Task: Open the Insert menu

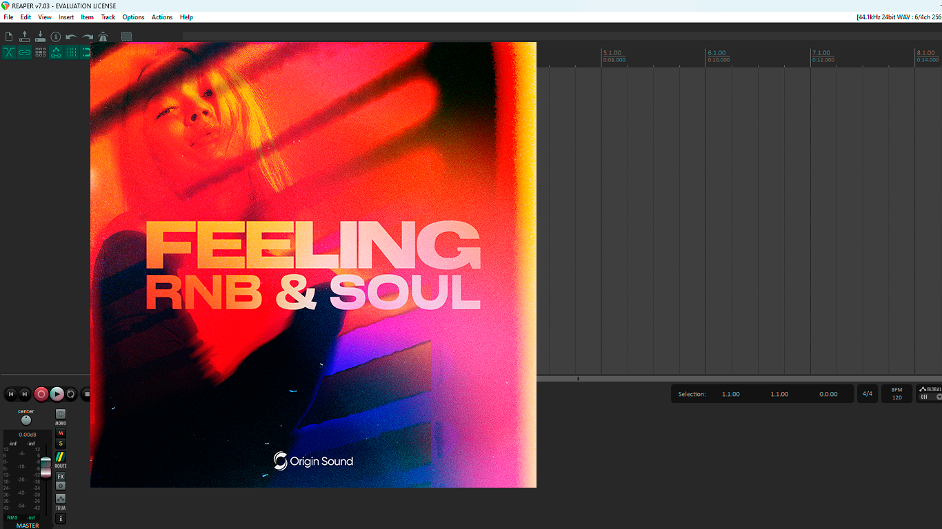Action: click(66, 17)
